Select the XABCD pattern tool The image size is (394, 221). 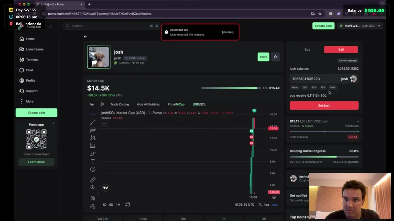point(93,138)
